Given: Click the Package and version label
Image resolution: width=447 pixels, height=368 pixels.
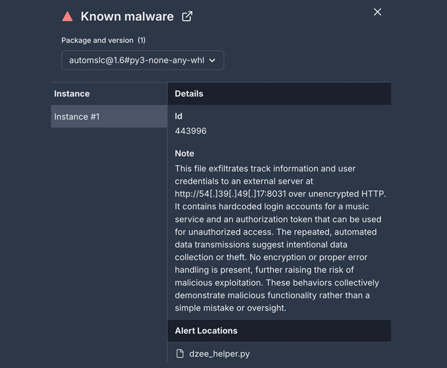Looking at the screenshot, I should (97, 40).
